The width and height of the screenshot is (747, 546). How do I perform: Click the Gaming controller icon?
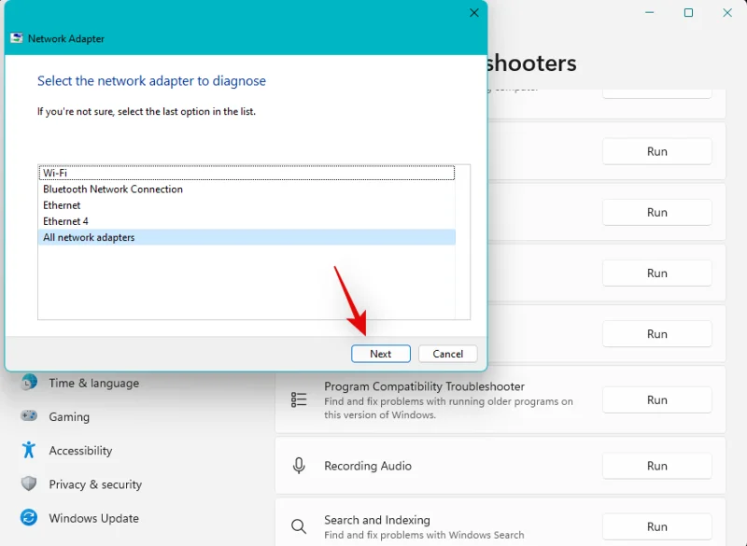click(x=29, y=416)
